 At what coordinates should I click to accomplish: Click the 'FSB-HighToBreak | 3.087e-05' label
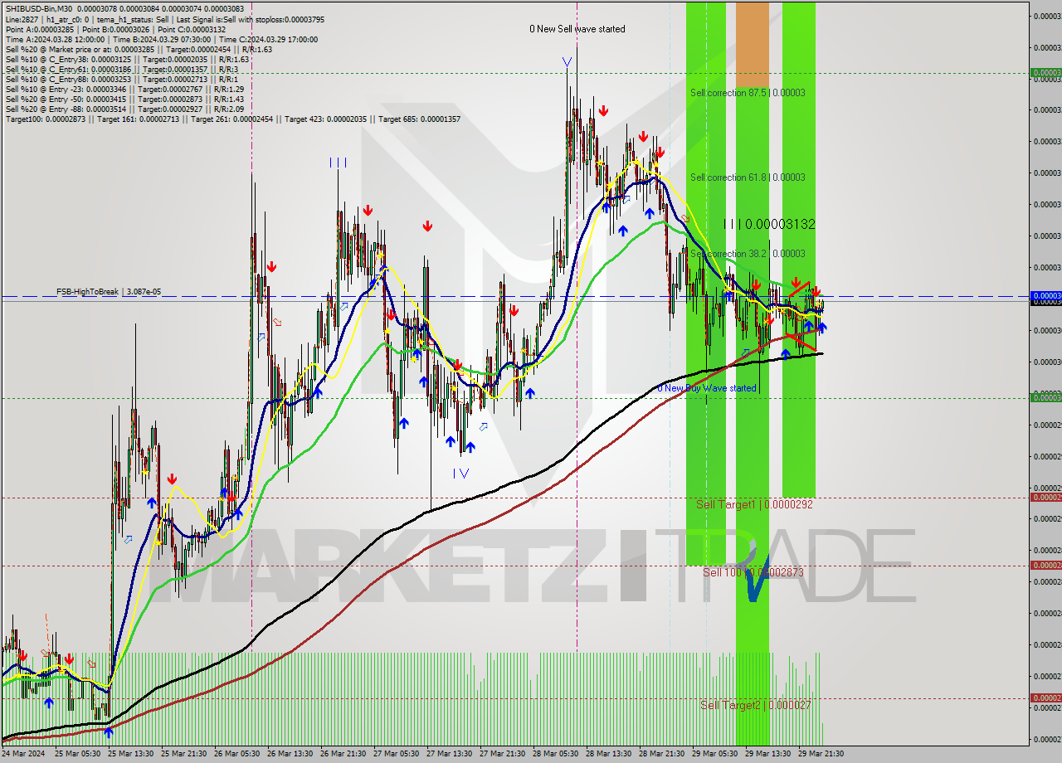pos(109,292)
